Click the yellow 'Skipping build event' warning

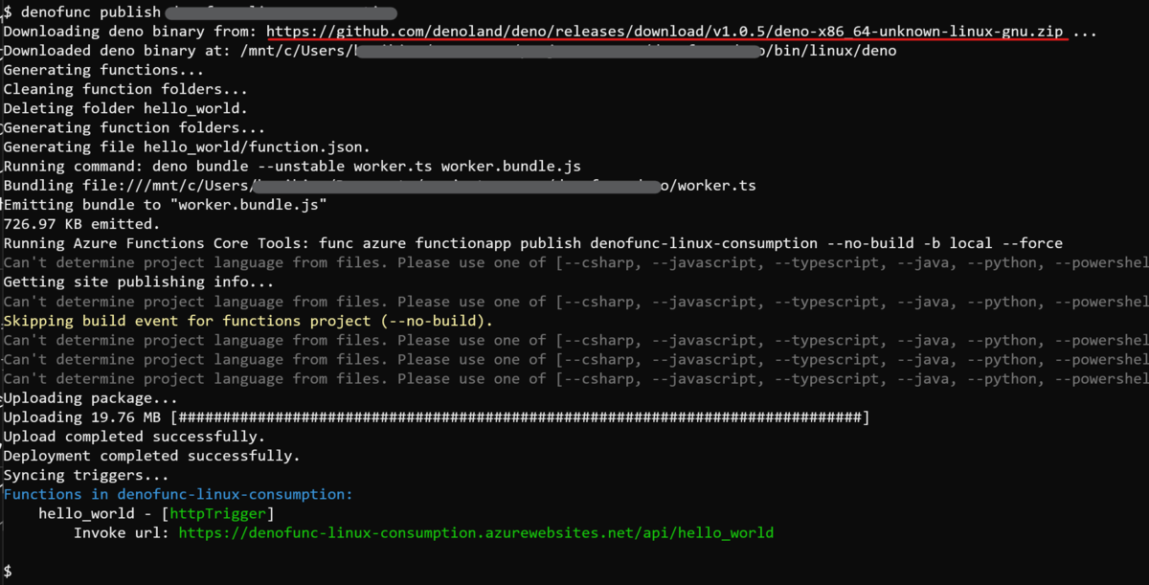click(x=248, y=321)
